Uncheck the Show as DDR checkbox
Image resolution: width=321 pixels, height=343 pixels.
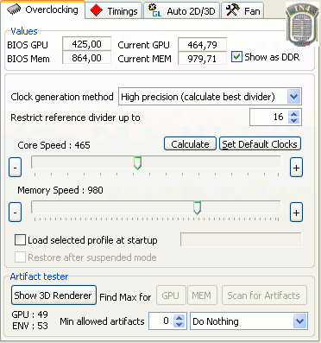click(236, 57)
